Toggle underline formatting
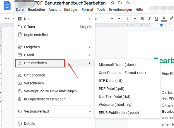Image resolution: width=174 pixels, height=128 pixels. [x=157, y=19]
